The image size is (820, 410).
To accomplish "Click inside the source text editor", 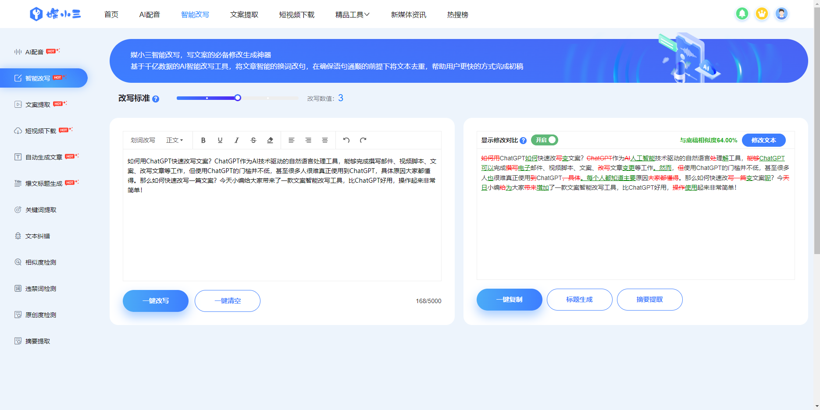I will click(x=282, y=215).
